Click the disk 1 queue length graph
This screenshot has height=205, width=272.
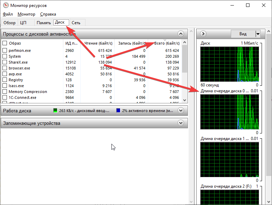coord(229,159)
